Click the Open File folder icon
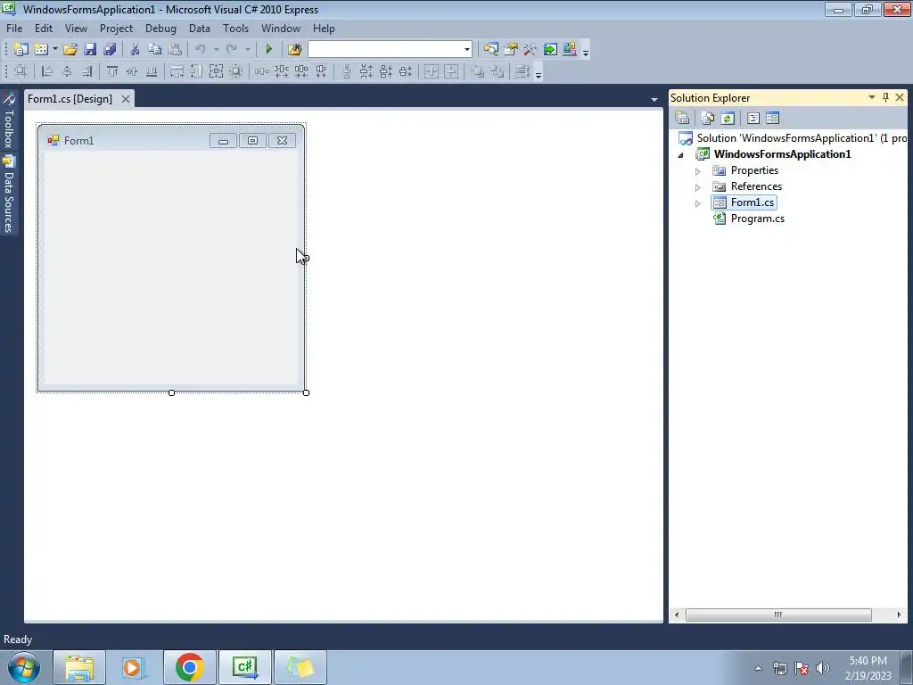This screenshot has width=913, height=685. click(70, 50)
